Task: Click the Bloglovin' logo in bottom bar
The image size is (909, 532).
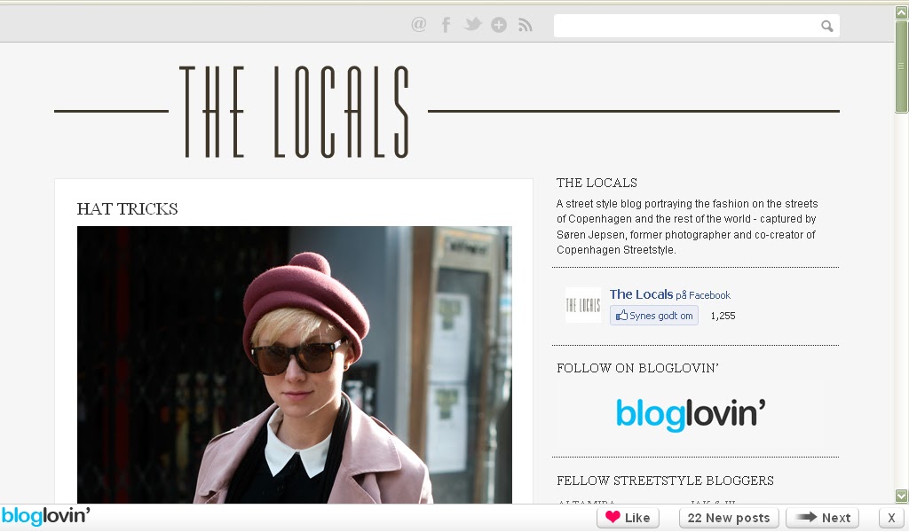Action: [x=46, y=516]
